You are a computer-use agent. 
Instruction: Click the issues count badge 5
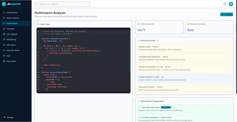pyautogui.click(x=158, y=40)
